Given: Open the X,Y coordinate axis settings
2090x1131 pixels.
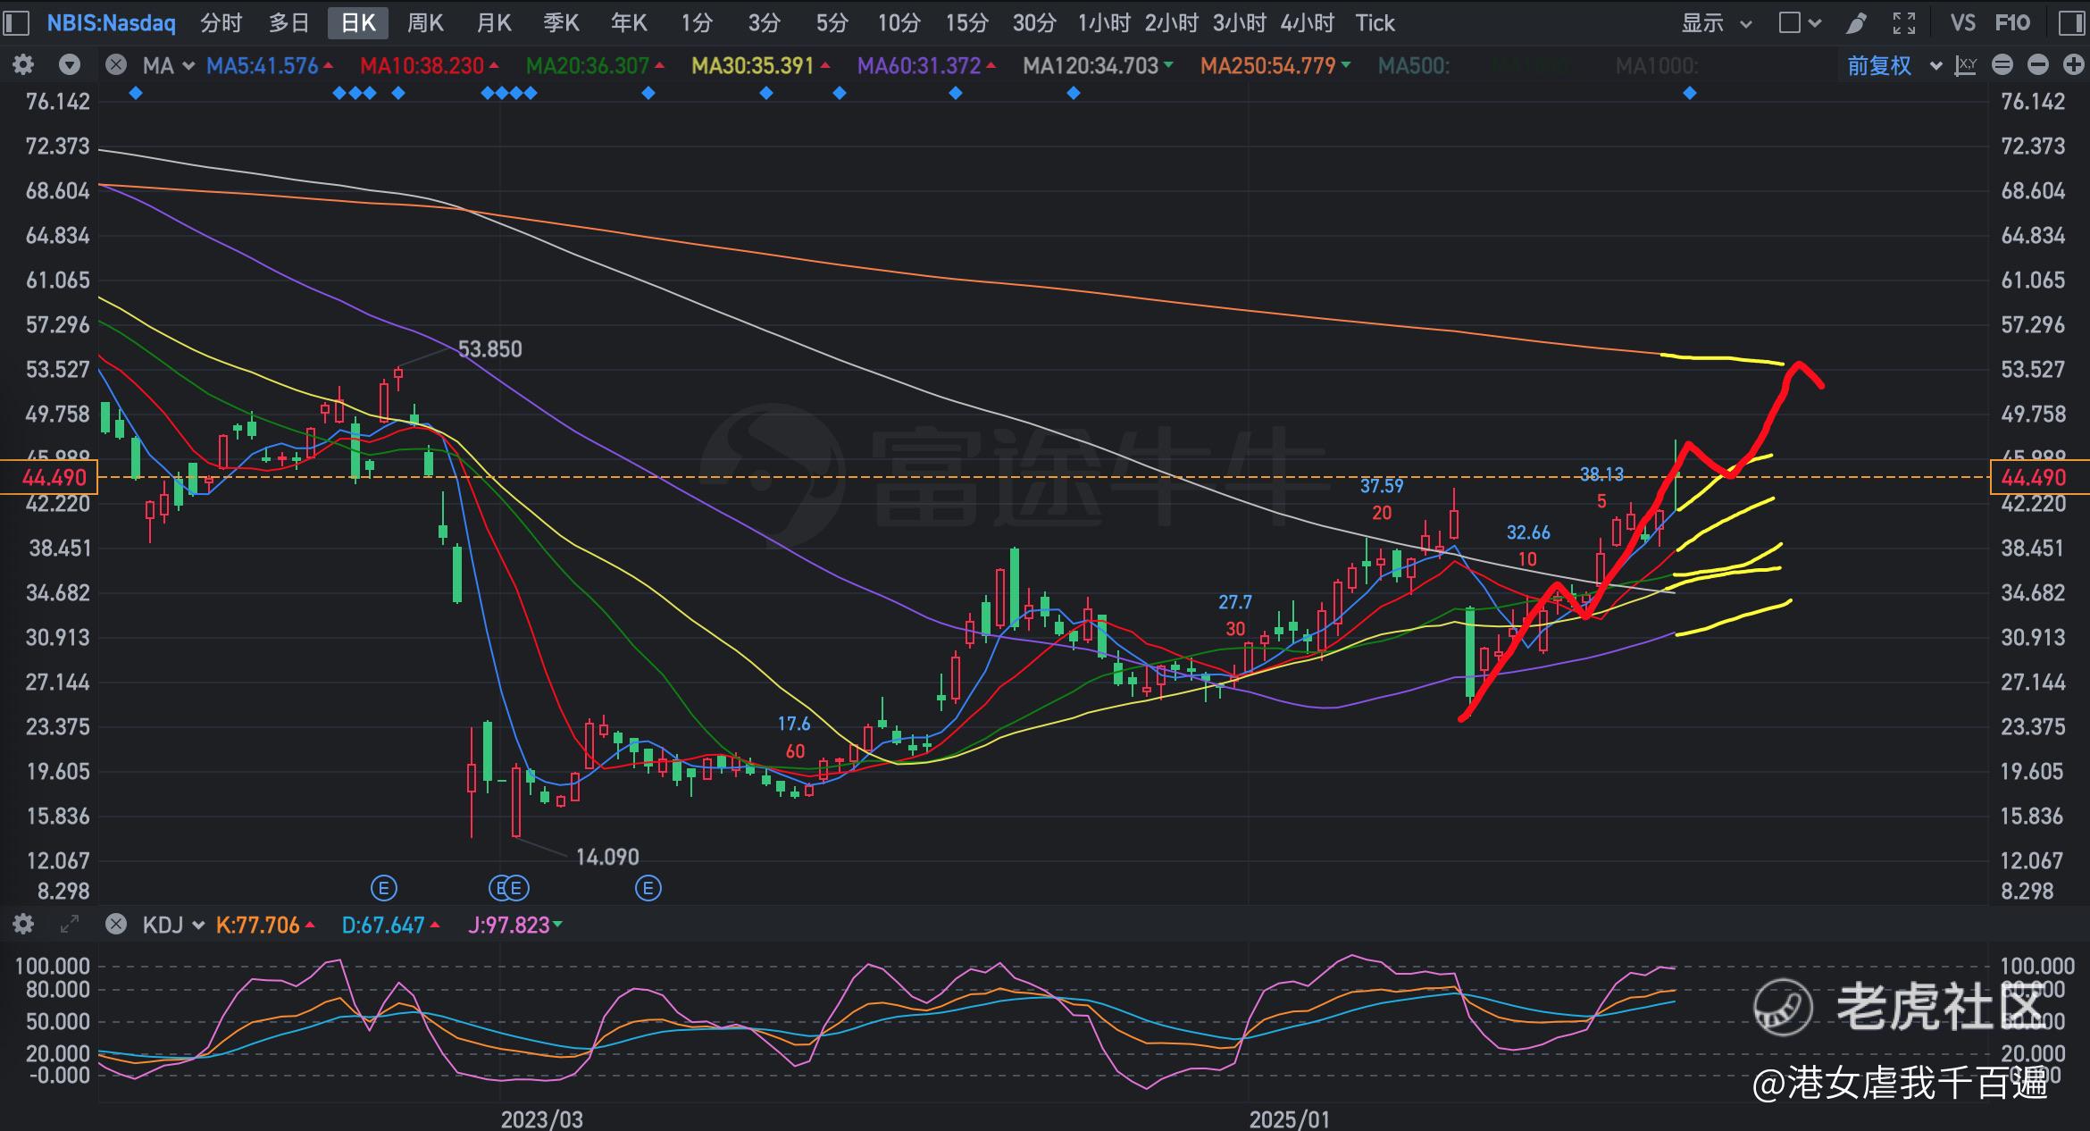Looking at the screenshot, I should coord(1965,65).
